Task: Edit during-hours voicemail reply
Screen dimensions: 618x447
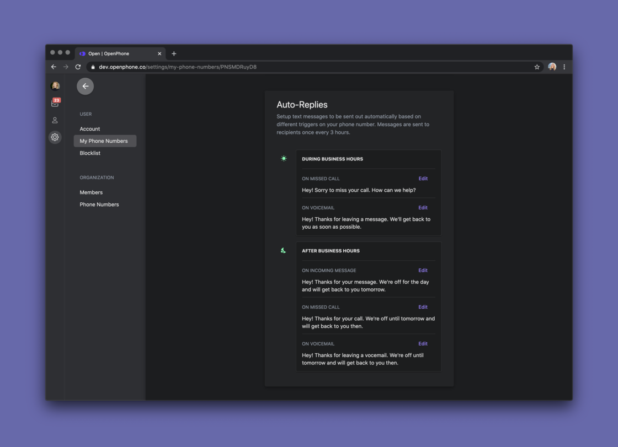Action: [x=423, y=208]
